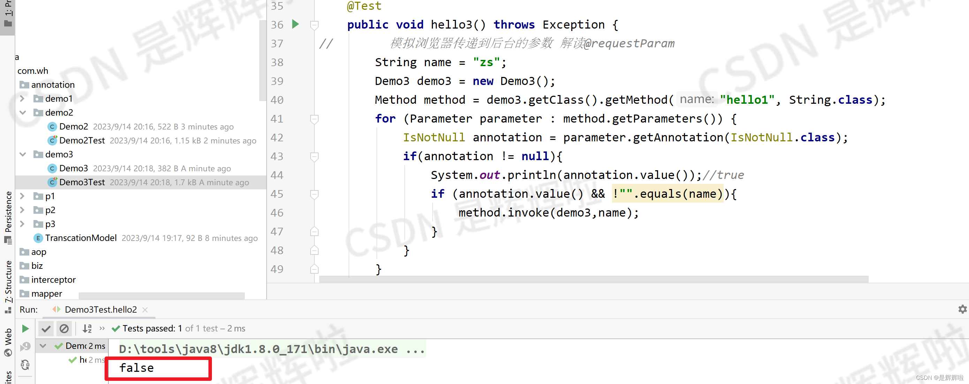
Task: Click project tree vertical scrollbar
Action: [262, 60]
